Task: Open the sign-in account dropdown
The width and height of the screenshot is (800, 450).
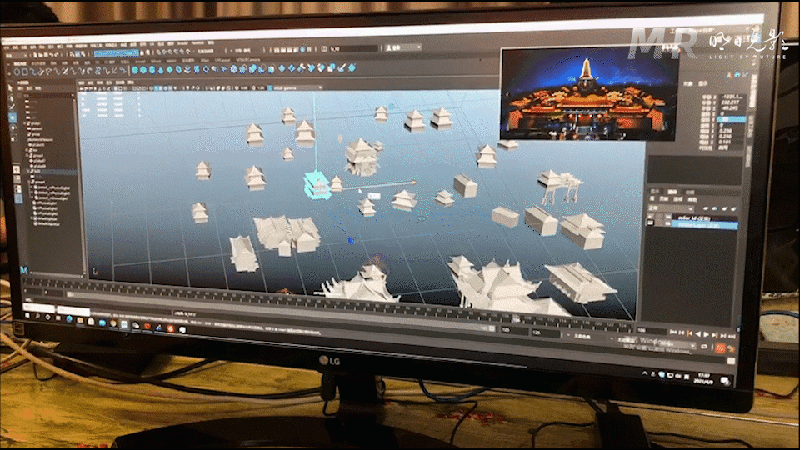Action: coord(403,47)
